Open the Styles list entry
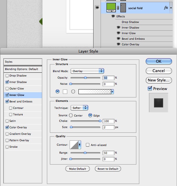This screenshot has height=186, width=177. pyautogui.click(x=23, y=62)
